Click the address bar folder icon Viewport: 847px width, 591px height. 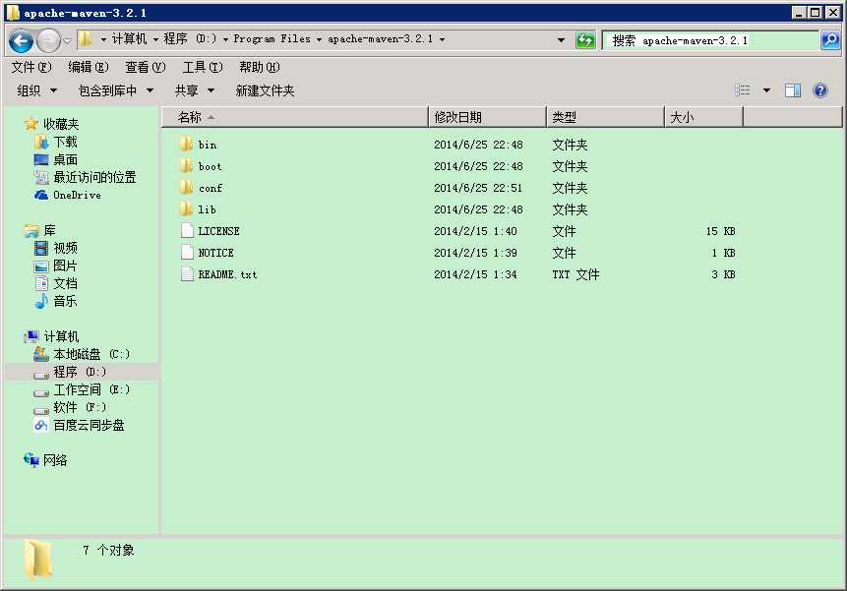85,39
